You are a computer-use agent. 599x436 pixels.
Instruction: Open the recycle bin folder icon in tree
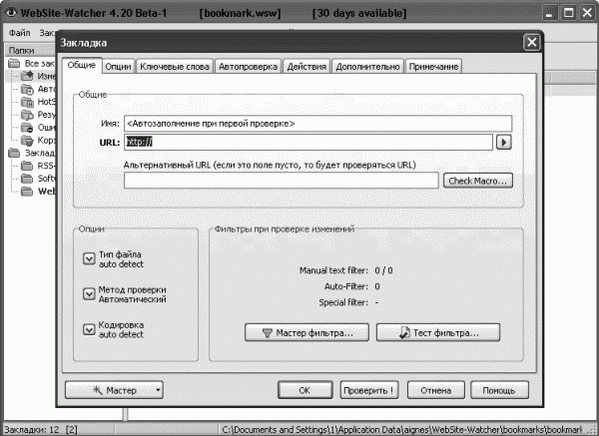pos(27,140)
